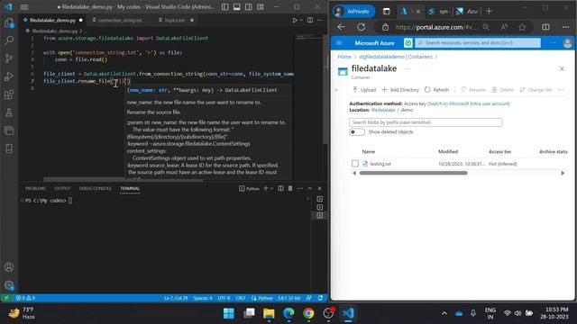Focus the Search blobs by prefix field
Screen dimensions: 577x324
426,122
